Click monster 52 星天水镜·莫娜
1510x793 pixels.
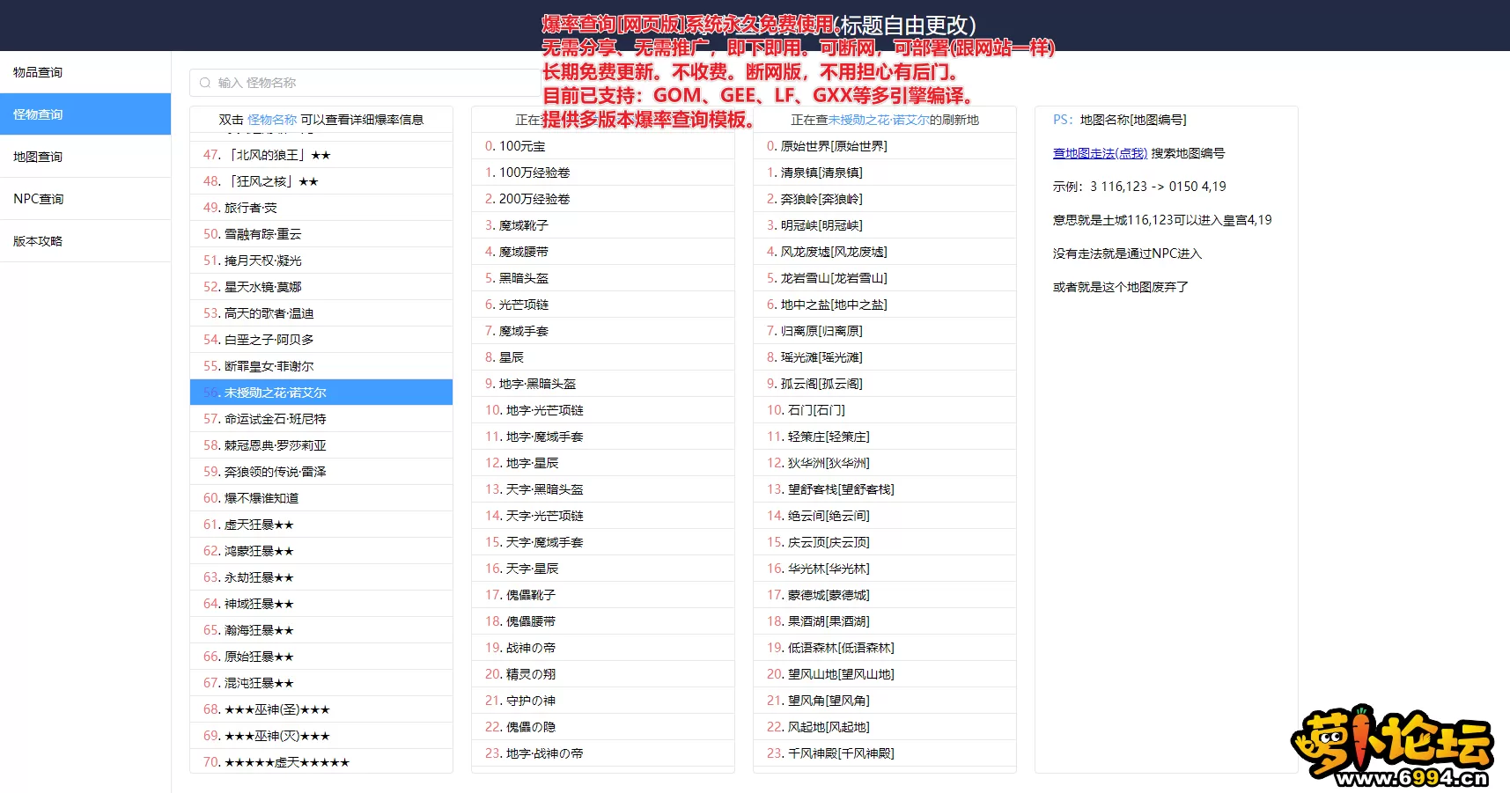[321, 287]
